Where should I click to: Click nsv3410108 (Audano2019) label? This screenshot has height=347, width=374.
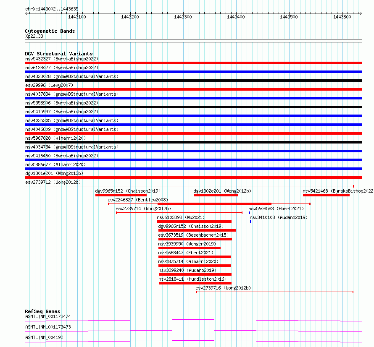tap(279, 217)
